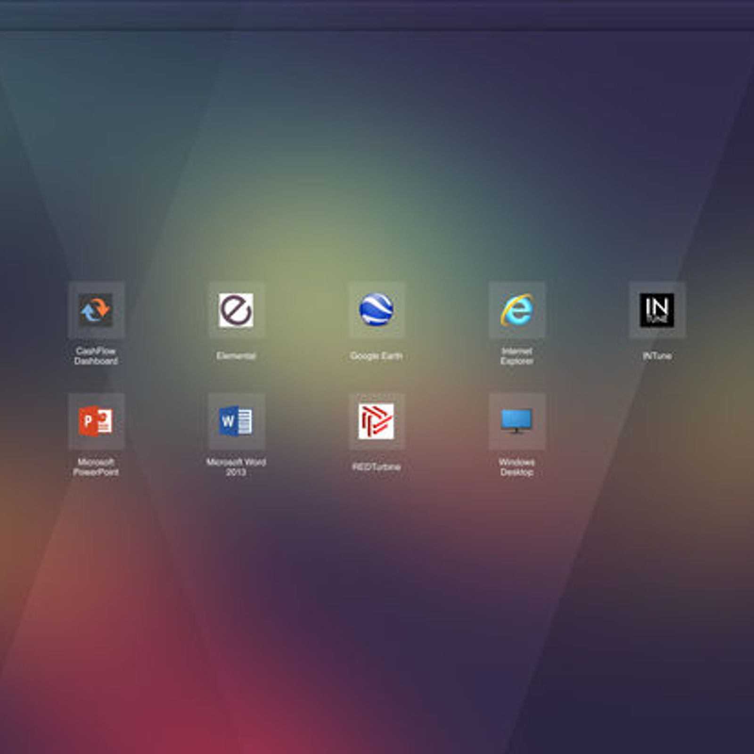Viewport: 754px width, 754px height.
Task: Click the "Internet Explorer" label text
Action: point(517,356)
